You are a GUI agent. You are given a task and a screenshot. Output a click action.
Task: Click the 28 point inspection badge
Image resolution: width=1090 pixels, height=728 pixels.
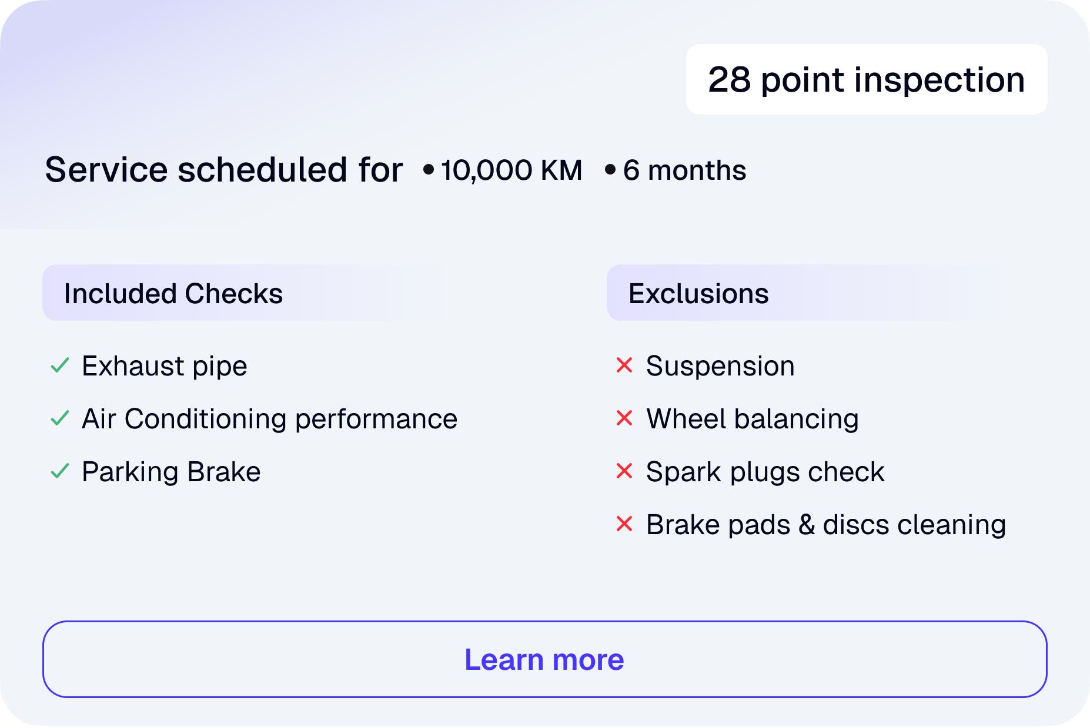pyautogui.click(x=866, y=79)
